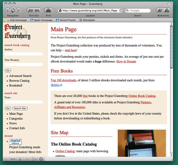Open the search engine dropdown in Google field
This screenshot has height=165, width=178.
point(127,11)
